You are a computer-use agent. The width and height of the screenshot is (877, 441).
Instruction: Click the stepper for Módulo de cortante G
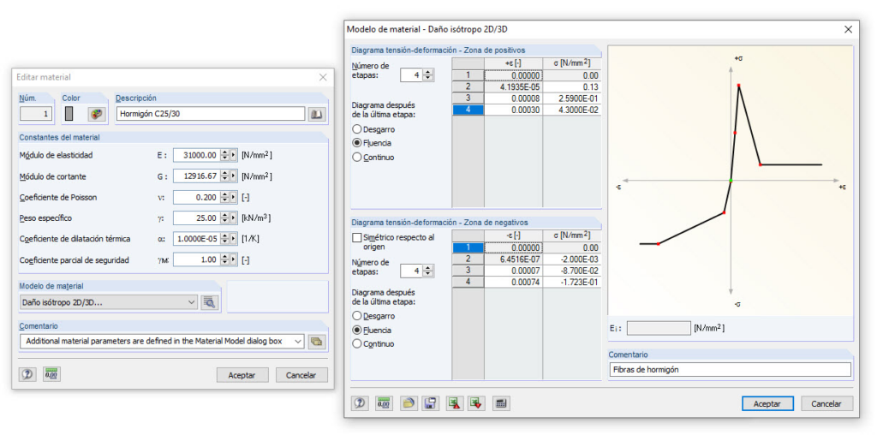tap(225, 176)
